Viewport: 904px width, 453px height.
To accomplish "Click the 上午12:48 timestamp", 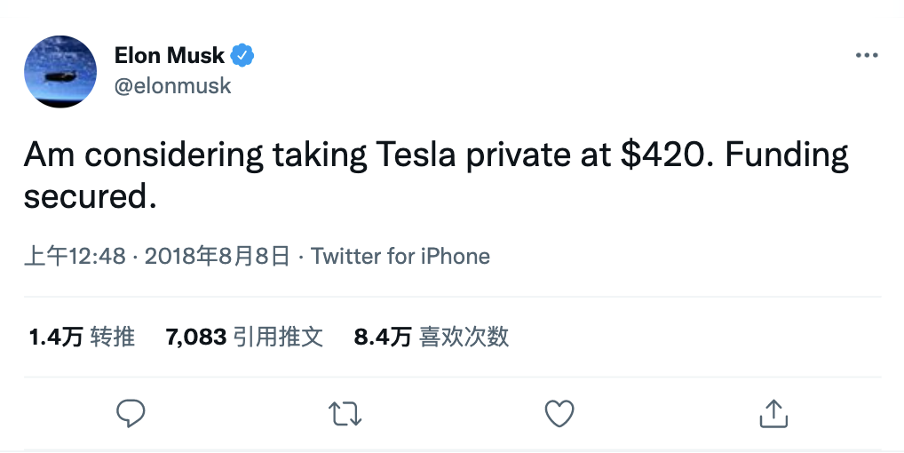I will [75, 257].
